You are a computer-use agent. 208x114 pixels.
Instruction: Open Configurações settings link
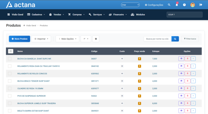(154, 5)
